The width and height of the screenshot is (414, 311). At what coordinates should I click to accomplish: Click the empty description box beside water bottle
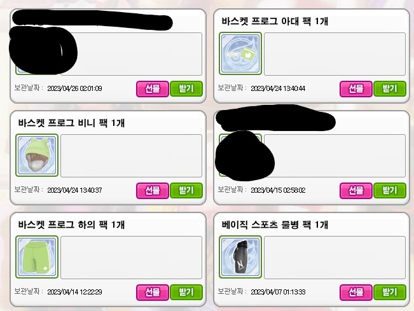tap(335, 258)
